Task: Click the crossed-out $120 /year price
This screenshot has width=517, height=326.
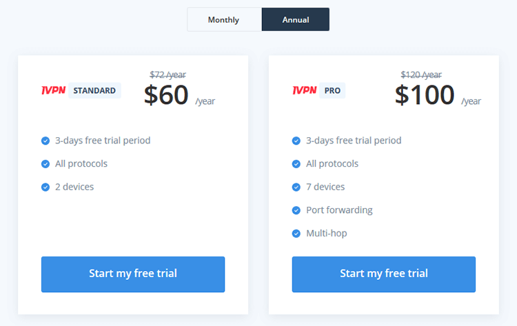Action: pos(421,75)
